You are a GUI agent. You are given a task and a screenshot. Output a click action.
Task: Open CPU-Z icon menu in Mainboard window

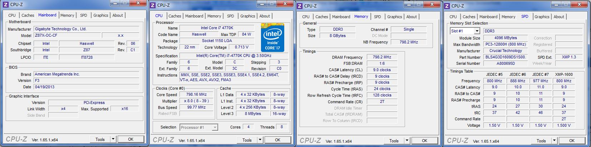tap(5, 4)
